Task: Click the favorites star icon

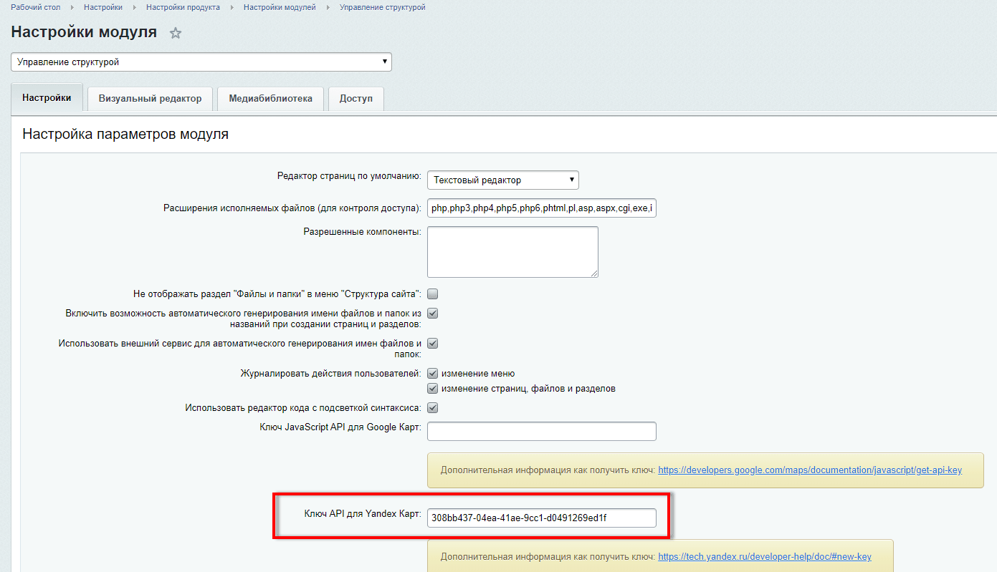Action: (x=176, y=34)
